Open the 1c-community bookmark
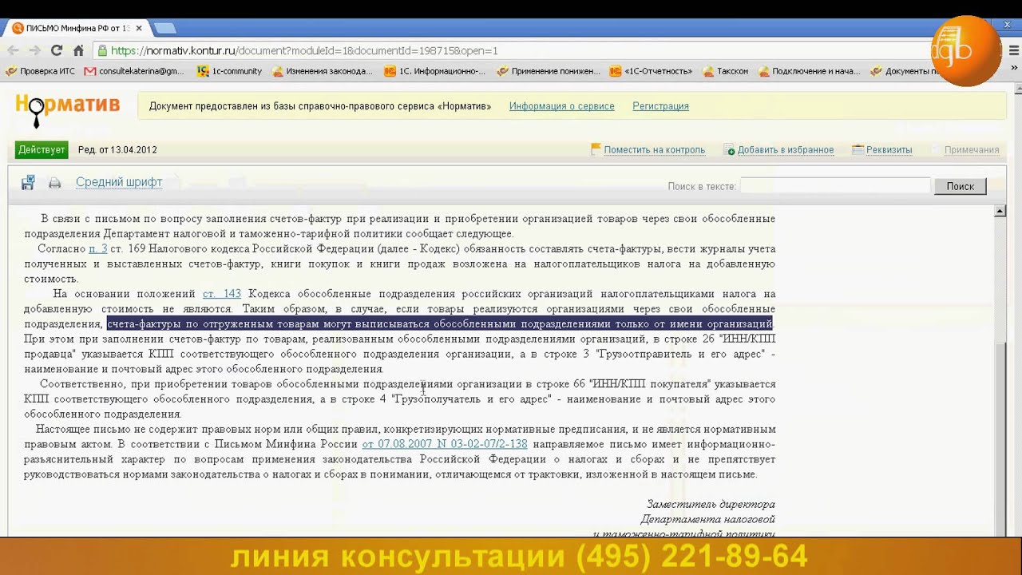This screenshot has height=575, width=1022. pos(229,71)
